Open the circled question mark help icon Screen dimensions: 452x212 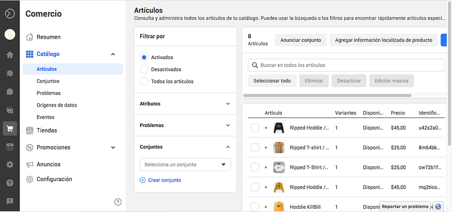point(118,202)
